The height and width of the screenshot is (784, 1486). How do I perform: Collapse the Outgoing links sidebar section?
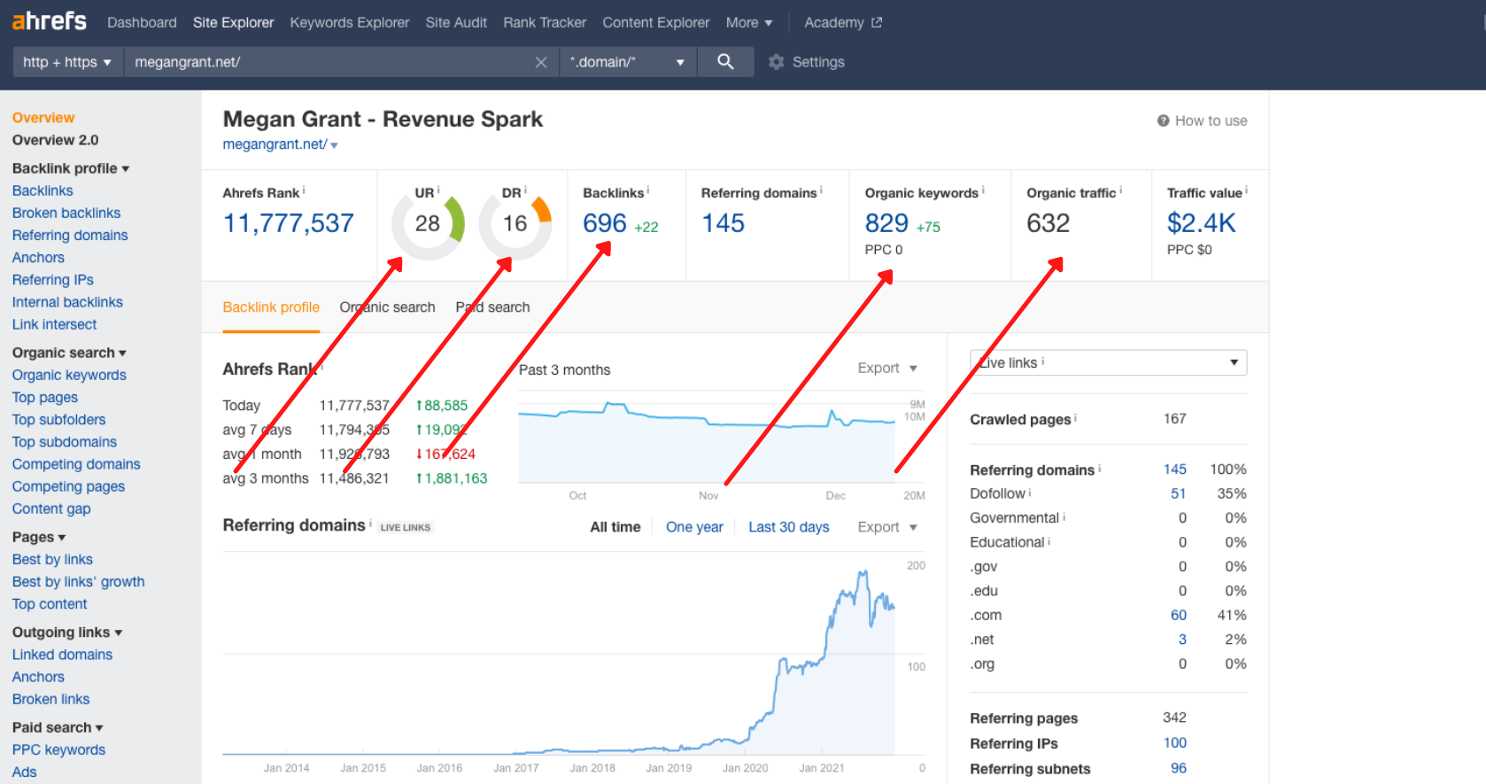(x=67, y=633)
